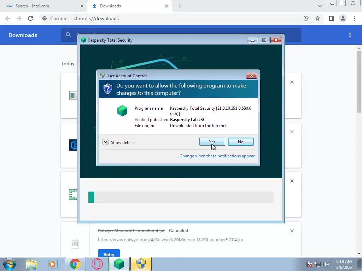Remove the second download from list

point(292,132)
